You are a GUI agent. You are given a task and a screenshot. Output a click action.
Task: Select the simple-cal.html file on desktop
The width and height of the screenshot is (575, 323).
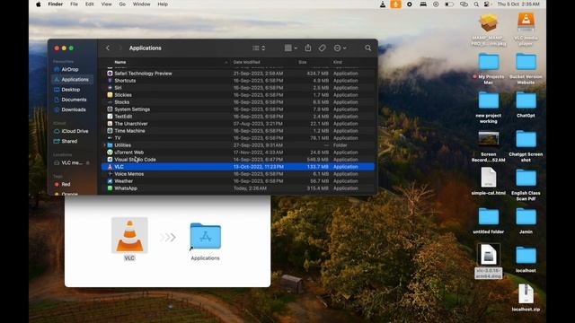point(489,181)
